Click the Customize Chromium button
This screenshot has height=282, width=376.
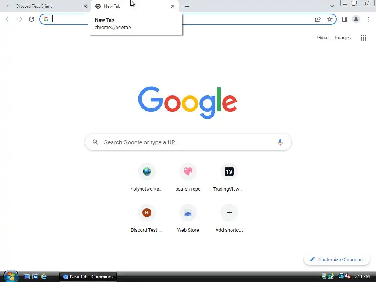(x=337, y=260)
